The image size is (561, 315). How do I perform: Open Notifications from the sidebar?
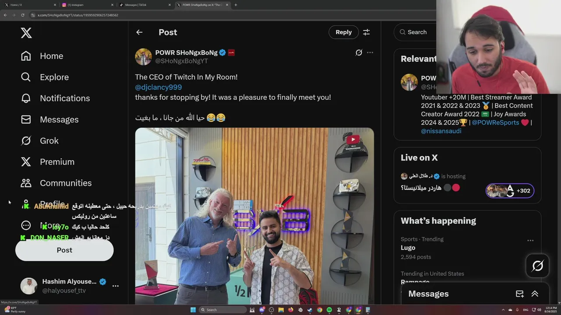pos(55,98)
